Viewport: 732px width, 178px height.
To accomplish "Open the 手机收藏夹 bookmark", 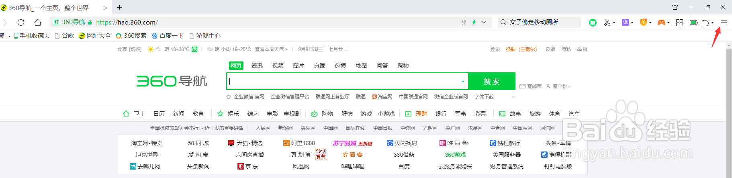I will point(32,36).
